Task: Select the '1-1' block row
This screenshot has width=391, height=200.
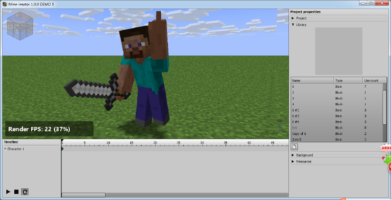Action: pyautogui.click(x=337, y=128)
